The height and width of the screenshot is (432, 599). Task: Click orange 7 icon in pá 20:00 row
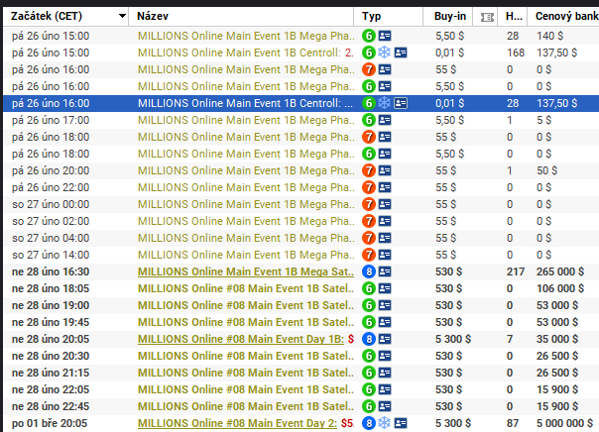point(369,170)
